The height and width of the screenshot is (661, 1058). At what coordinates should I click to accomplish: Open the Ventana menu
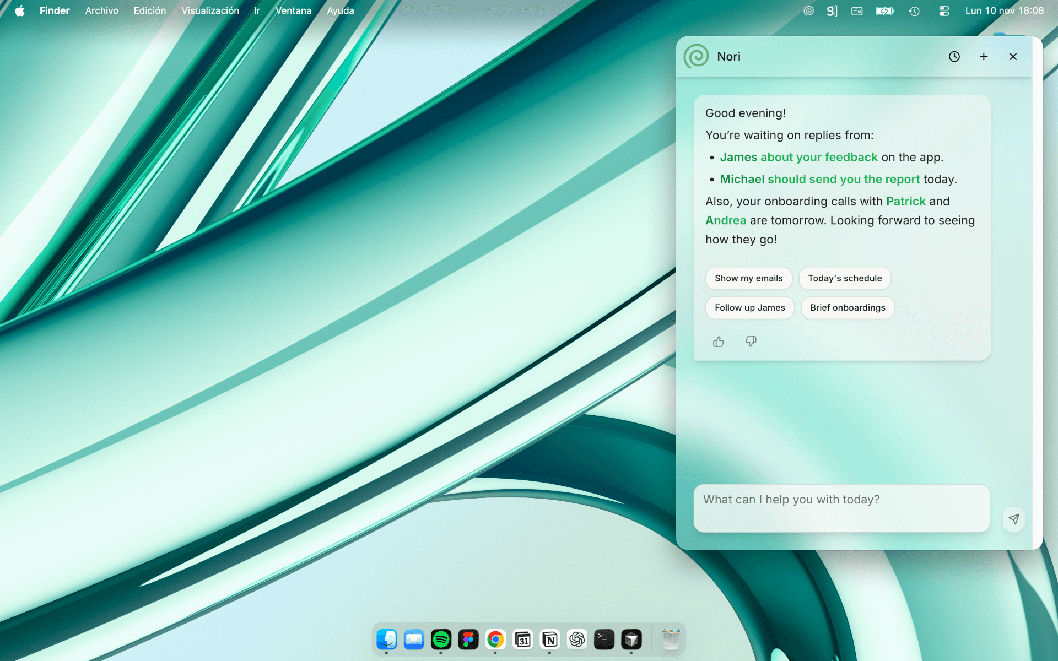(x=293, y=10)
